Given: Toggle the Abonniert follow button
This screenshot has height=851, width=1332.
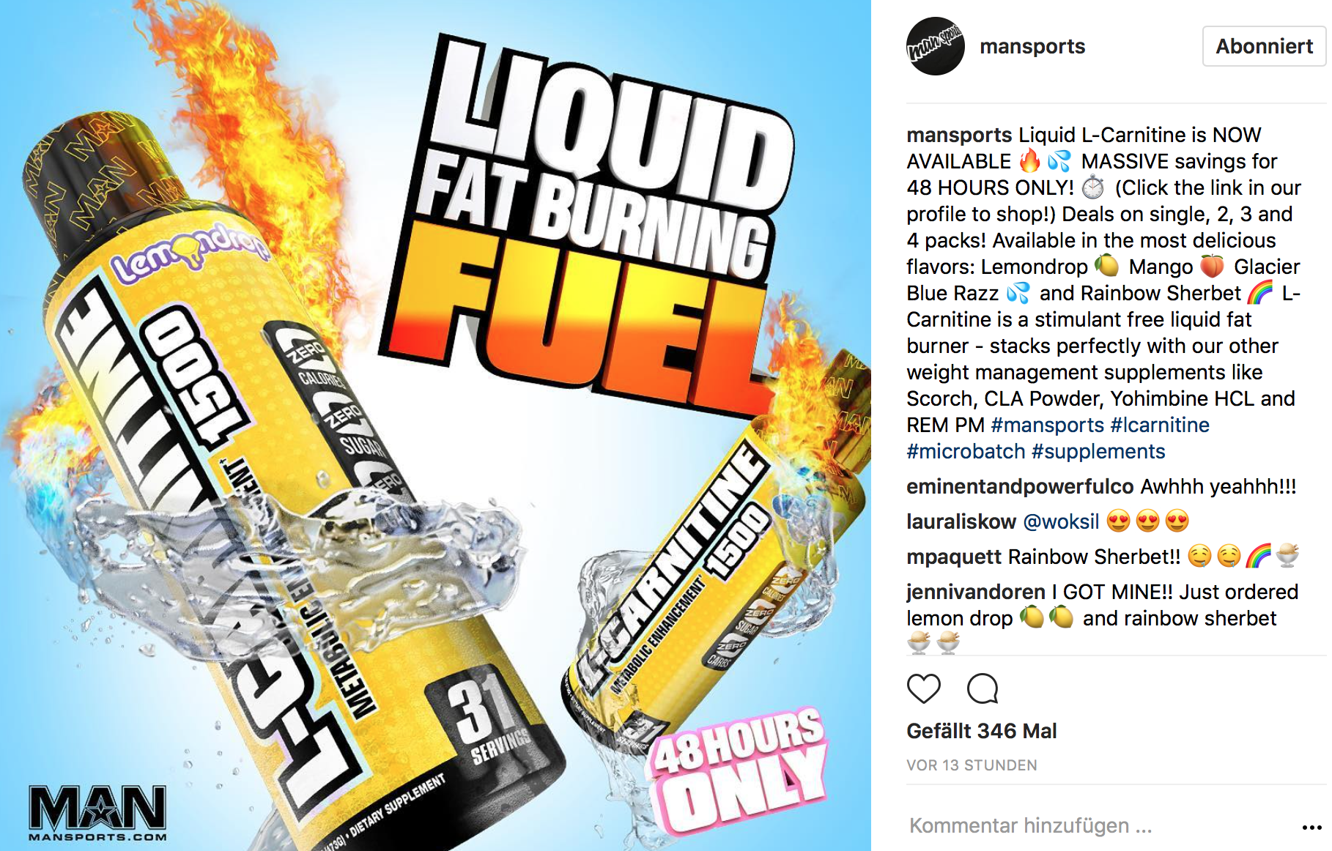Looking at the screenshot, I should tap(1264, 46).
